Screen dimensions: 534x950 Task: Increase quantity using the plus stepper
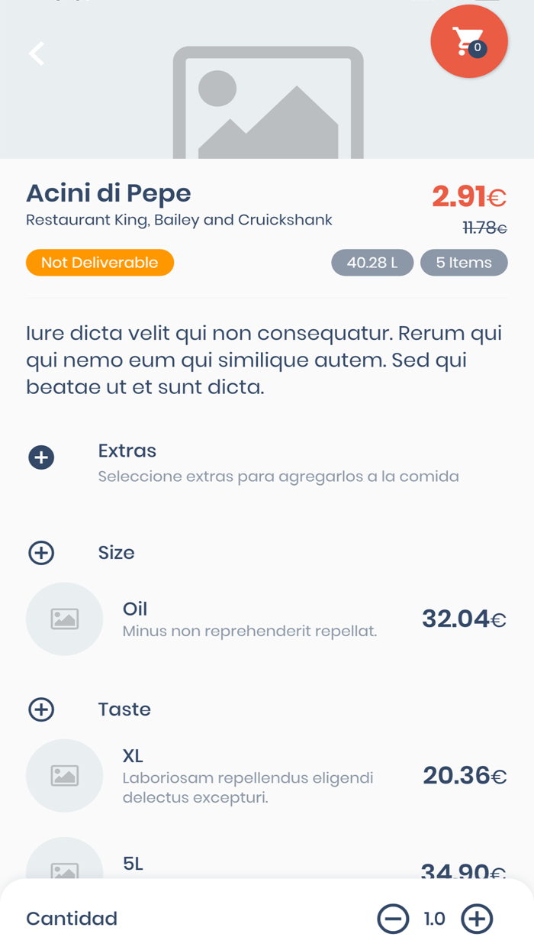[476, 919]
